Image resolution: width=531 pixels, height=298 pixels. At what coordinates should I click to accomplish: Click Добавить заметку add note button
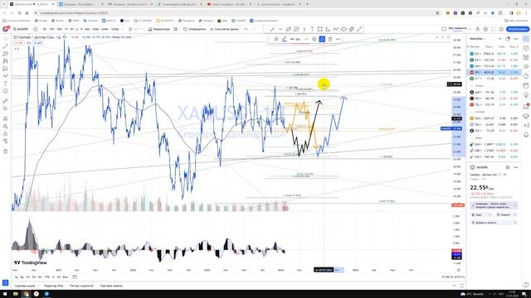494,223
